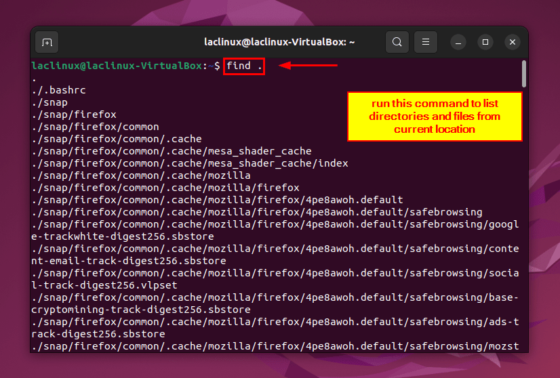Click the text nt-email-track-digest256.sbstore

coord(129,261)
